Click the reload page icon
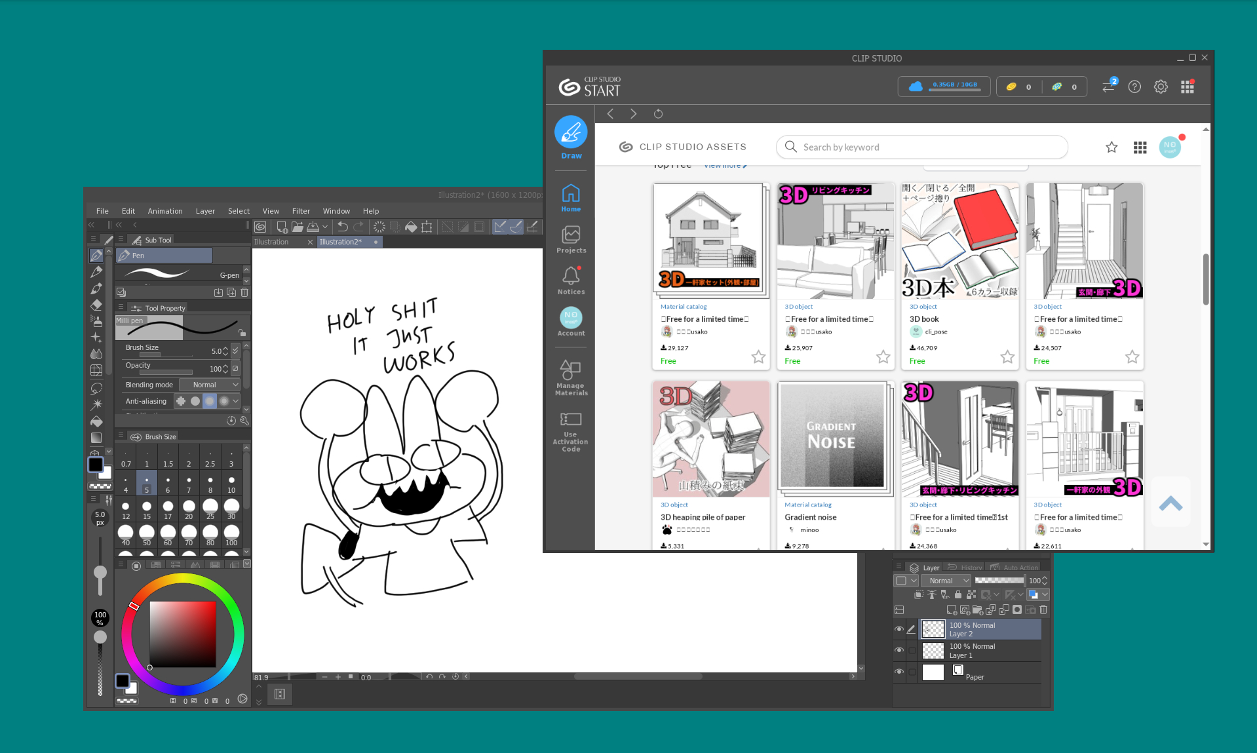The height and width of the screenshot is (753, 1257). click(658, 114)
